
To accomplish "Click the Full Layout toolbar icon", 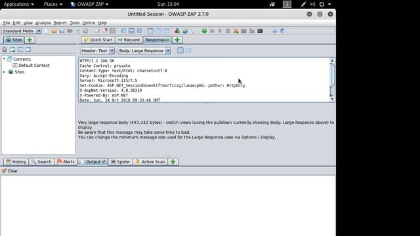I will click(139, 31).
